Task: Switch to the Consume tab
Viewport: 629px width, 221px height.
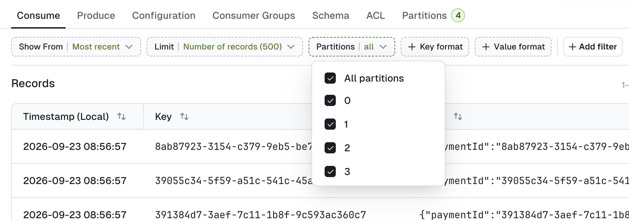Action: 38,16
